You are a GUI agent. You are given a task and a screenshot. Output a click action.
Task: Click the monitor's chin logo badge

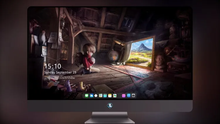click(110, 106)
